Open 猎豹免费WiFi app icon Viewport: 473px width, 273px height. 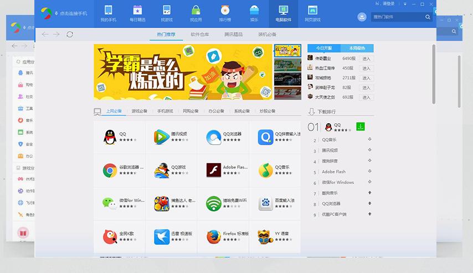[x=214, y=203]
